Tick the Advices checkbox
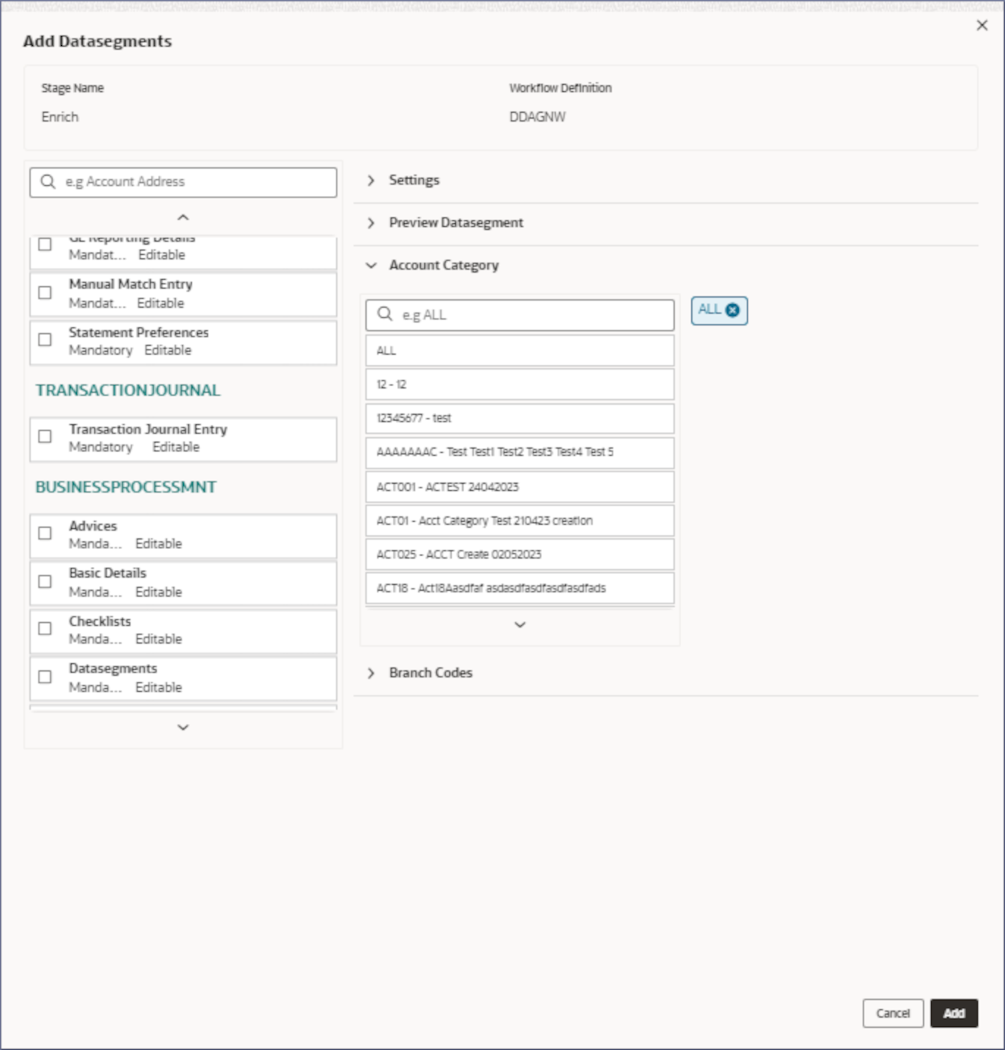The image size is (1005, 1050). [45, 533]
